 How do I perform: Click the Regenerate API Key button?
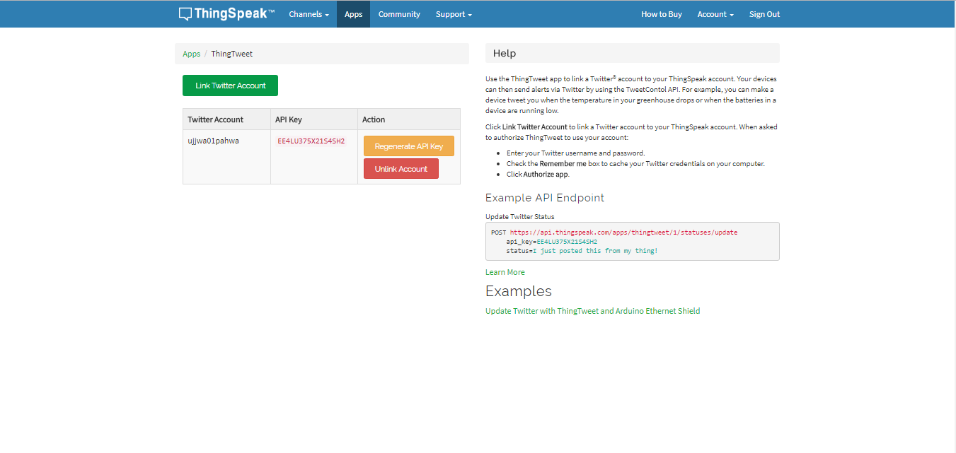click(409, 146)
